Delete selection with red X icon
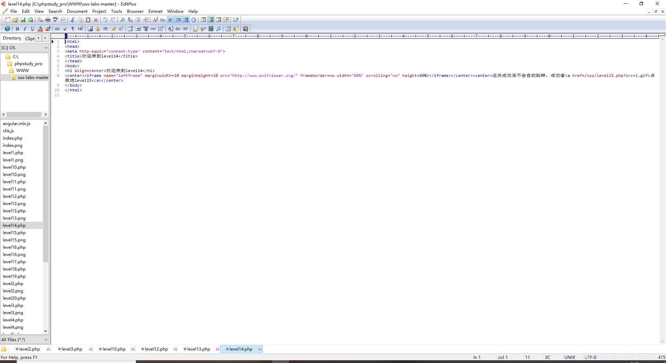666x363 pixels. (96, 20)
